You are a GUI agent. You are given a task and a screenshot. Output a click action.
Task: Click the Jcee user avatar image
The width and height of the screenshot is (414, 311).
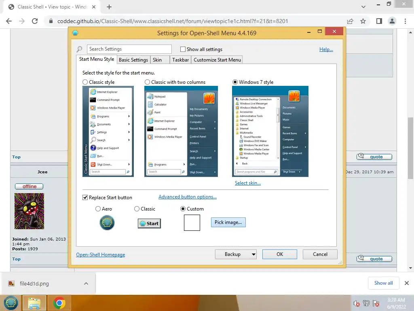(x=29, y=211)
